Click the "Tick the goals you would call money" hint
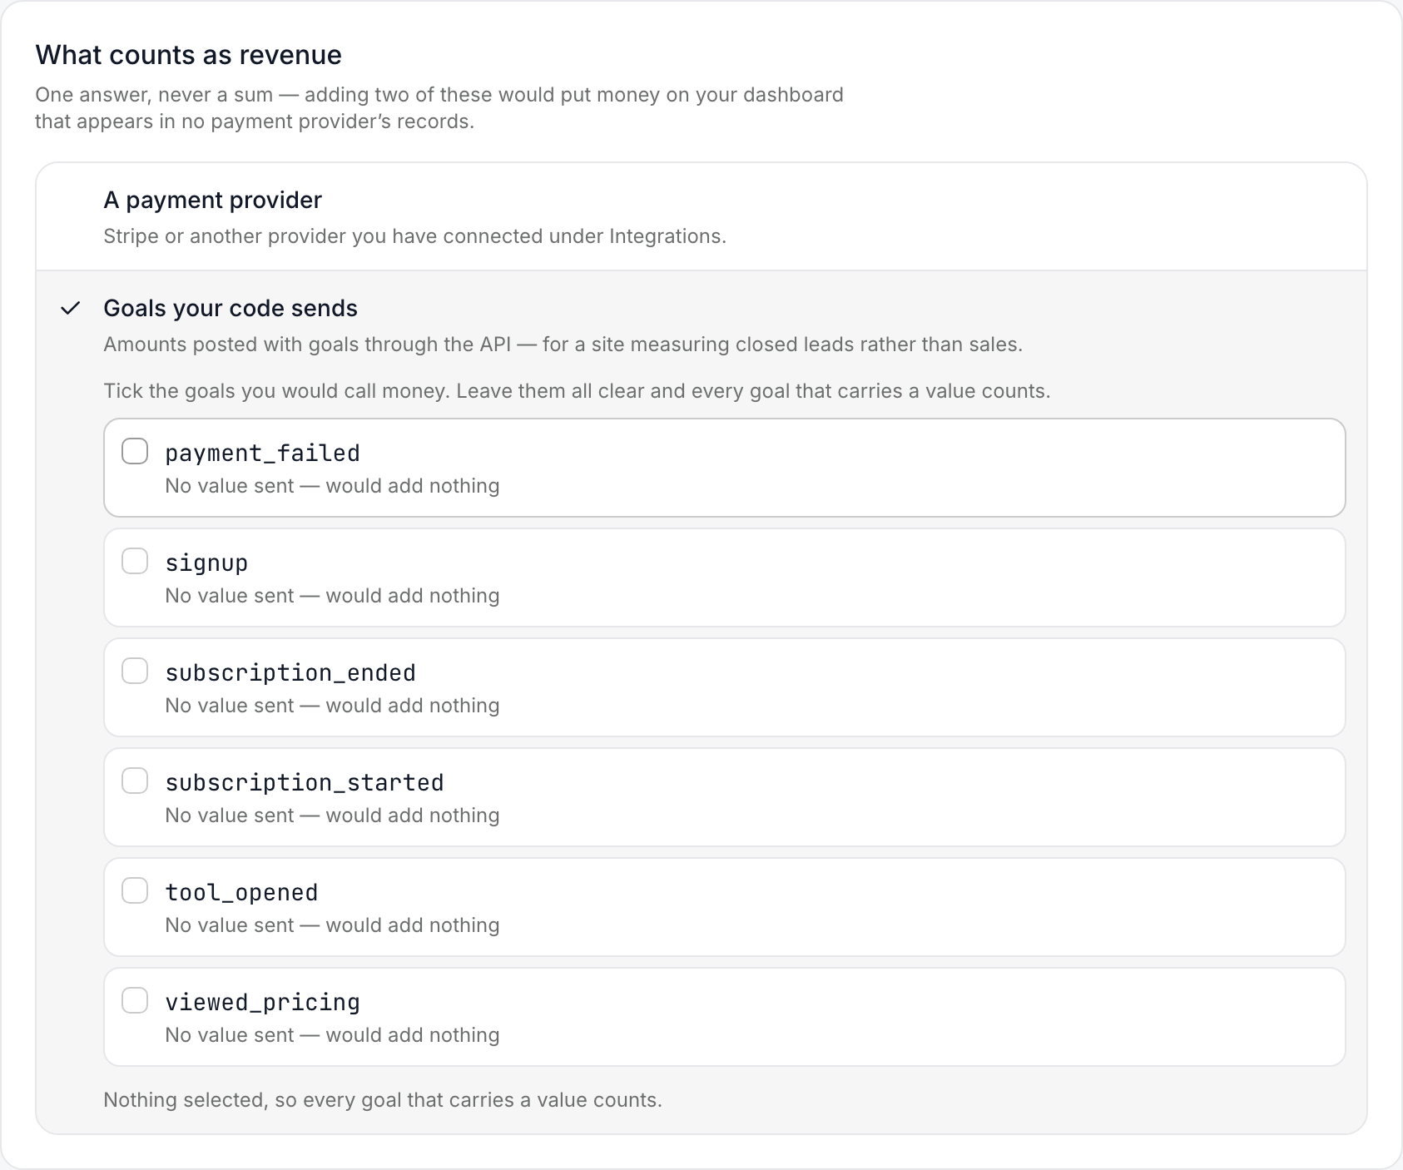1403x1170 pixels. (x=577, y=391)
